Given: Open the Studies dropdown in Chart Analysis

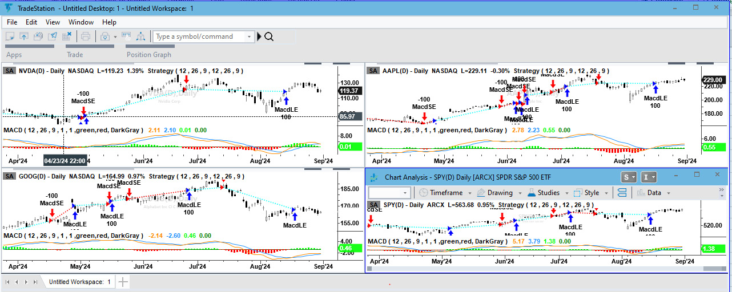Looking at the screenshot, I should click(x=547, y=193).
